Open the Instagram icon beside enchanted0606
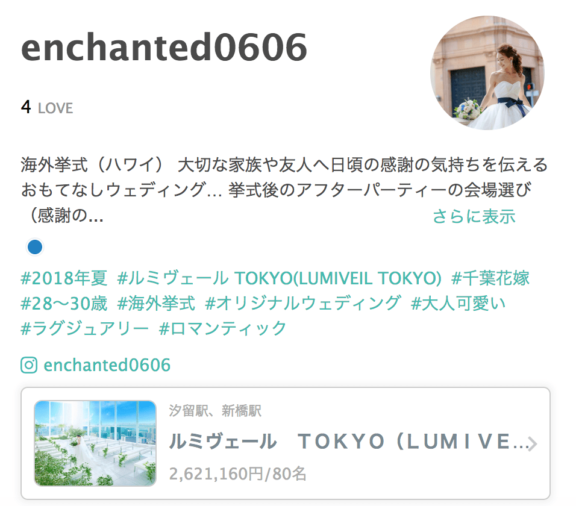Viewport: 576px width, 506px height. point(29,365)
